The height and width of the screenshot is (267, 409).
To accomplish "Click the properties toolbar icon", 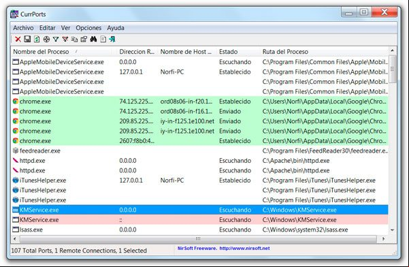I will [x=84, y=39].
